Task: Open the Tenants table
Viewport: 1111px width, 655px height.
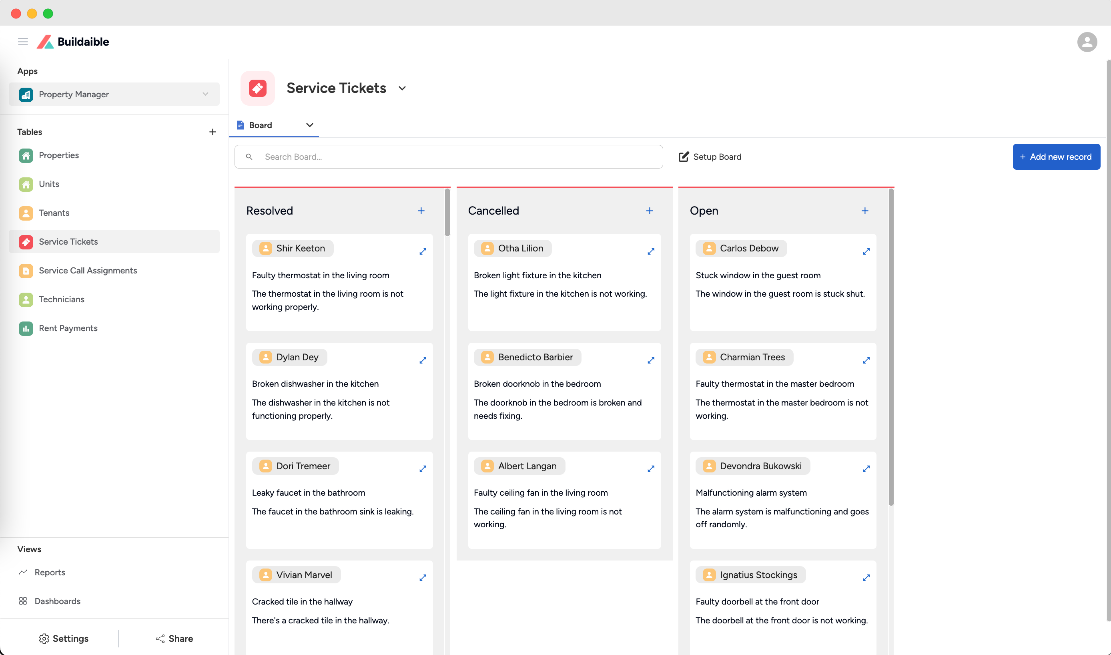Action: tap(114, 213)
